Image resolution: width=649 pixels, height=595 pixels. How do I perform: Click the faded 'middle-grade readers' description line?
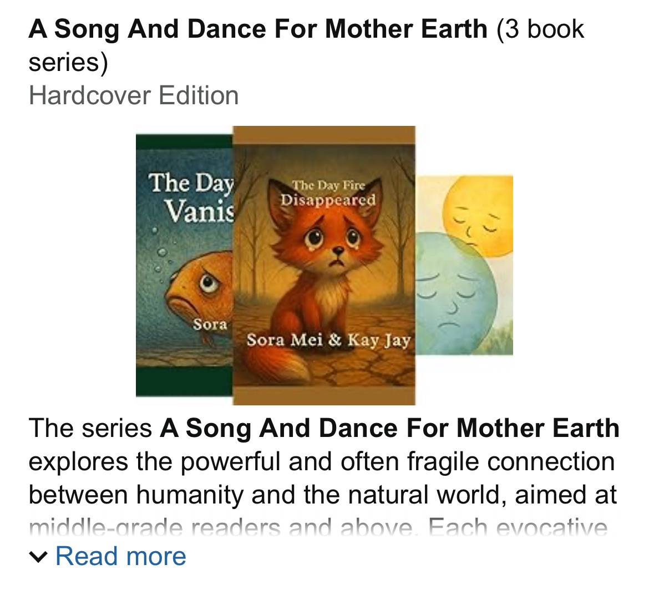click(318, 528)
